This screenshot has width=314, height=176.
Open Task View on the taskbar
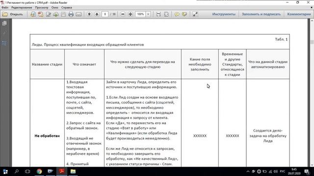[27, 172]
